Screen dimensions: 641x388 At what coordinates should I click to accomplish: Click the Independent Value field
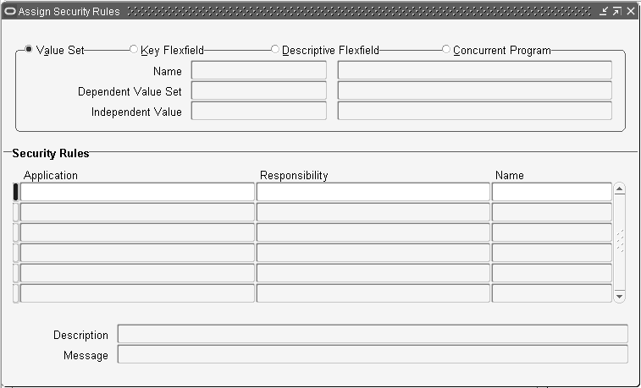tap(259, 111)
